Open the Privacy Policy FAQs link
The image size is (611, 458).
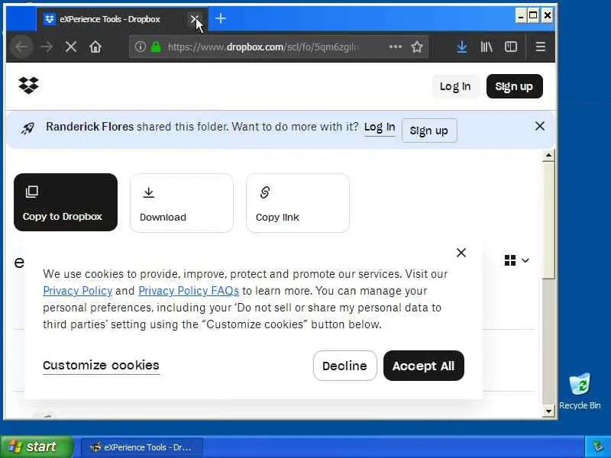pyautogui.click(x=189, y=291)
